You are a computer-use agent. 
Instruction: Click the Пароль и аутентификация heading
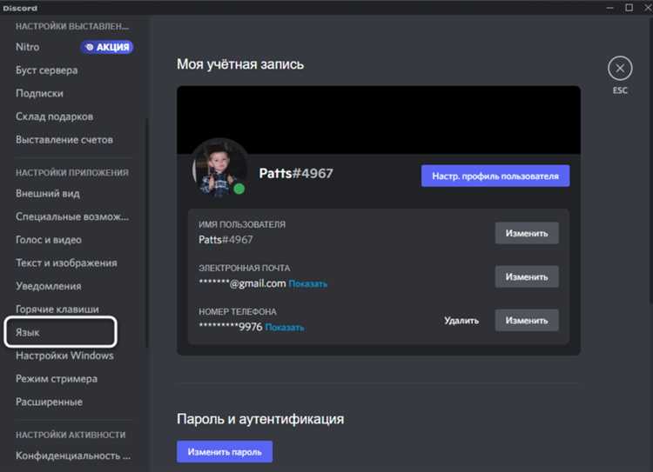pos(260,419)
